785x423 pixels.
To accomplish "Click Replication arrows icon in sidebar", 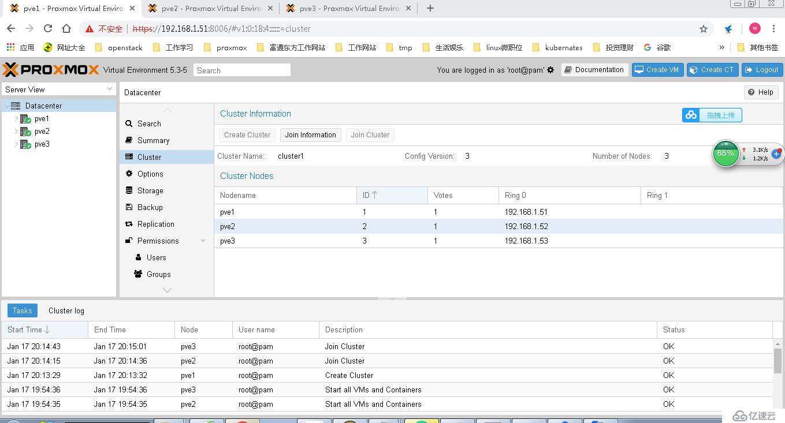I will [129, 224].
